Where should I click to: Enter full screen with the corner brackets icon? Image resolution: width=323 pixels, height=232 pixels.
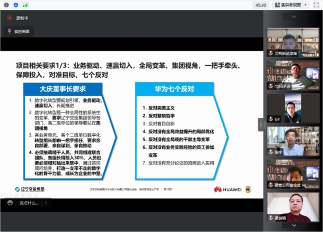pos(316,5)
